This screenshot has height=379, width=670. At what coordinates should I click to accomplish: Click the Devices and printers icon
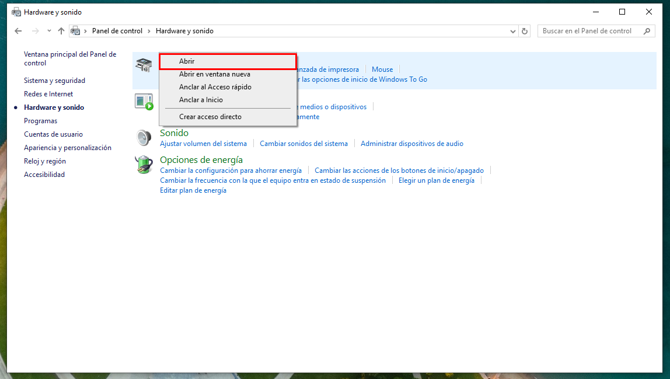tap(144, 65)
